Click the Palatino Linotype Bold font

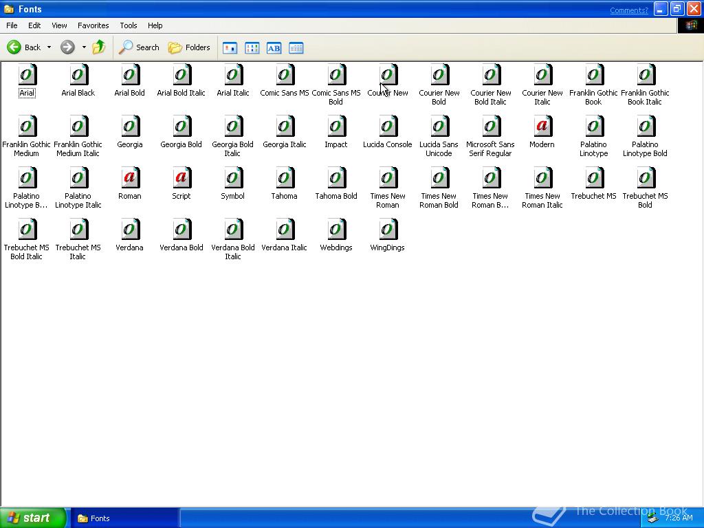[x=645, y=126]
